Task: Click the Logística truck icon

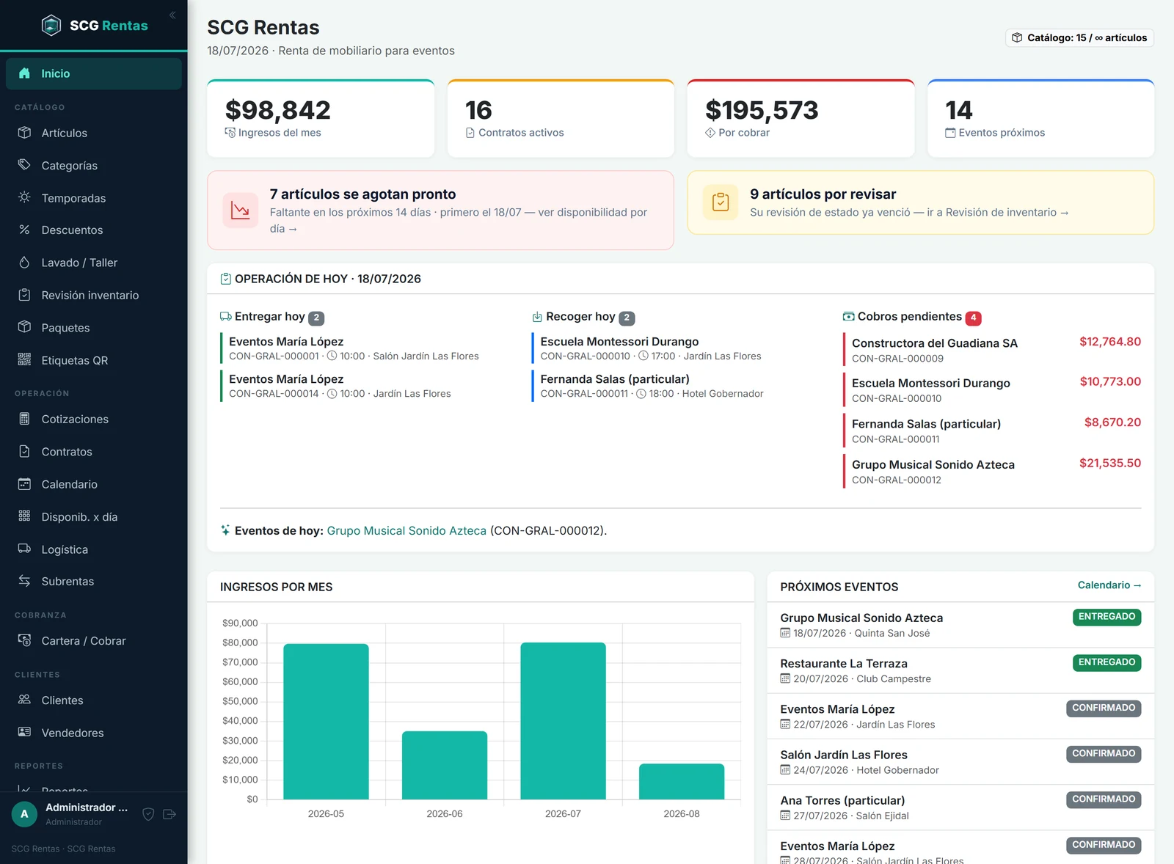Action: click(x=24, y=549)
